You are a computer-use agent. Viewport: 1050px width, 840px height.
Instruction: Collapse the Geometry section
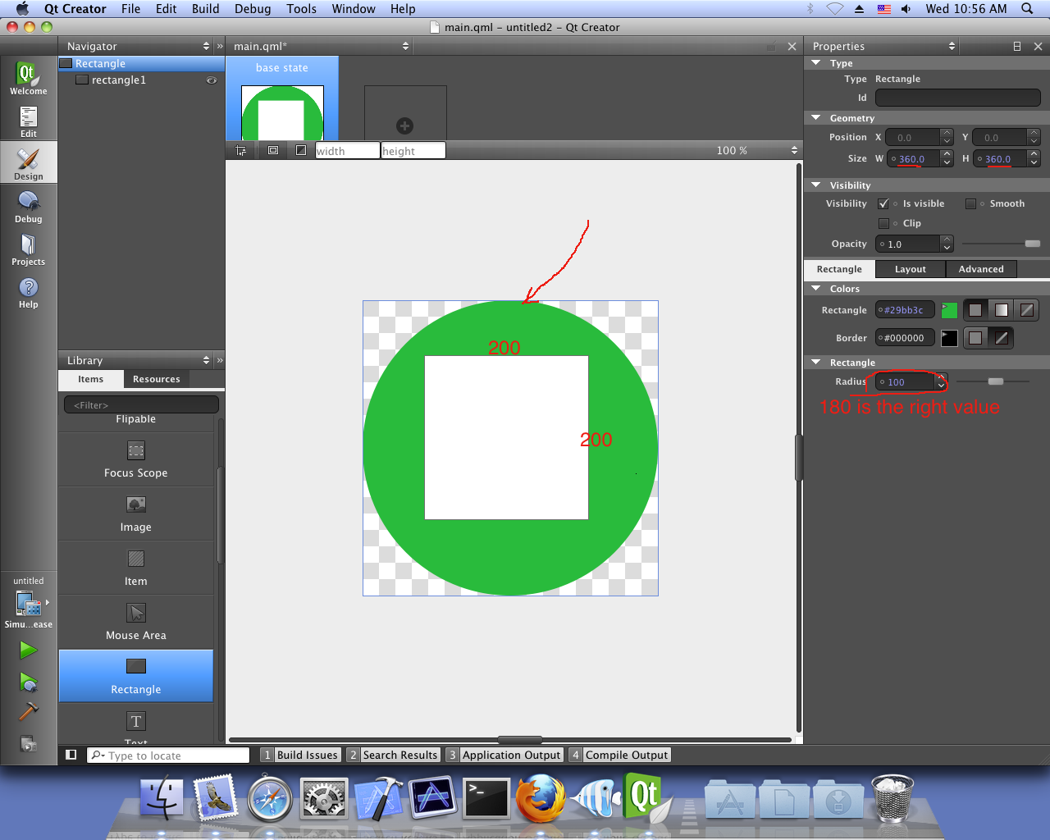[816, 118]
